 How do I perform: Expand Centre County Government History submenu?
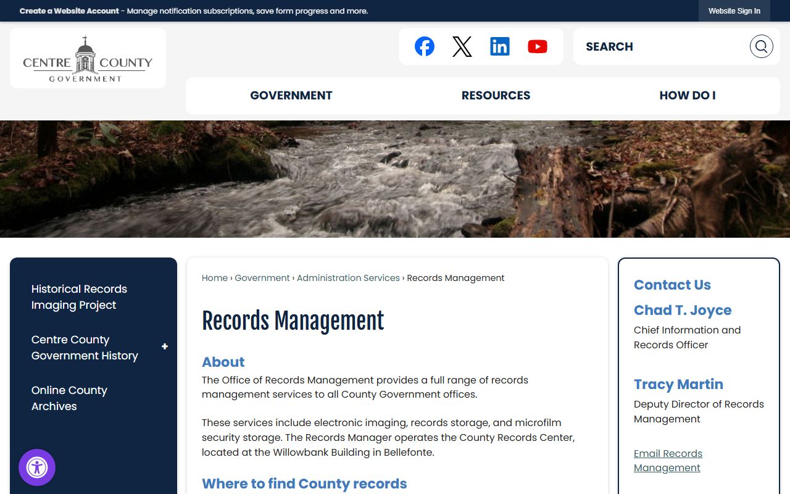point(165,346)
